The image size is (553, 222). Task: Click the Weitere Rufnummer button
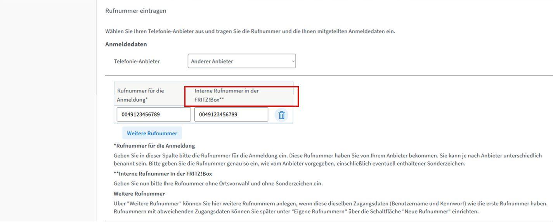(152, 133)
